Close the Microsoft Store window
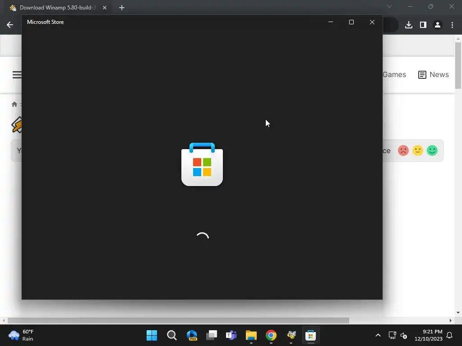462x346 pixels. coord(372,22)
